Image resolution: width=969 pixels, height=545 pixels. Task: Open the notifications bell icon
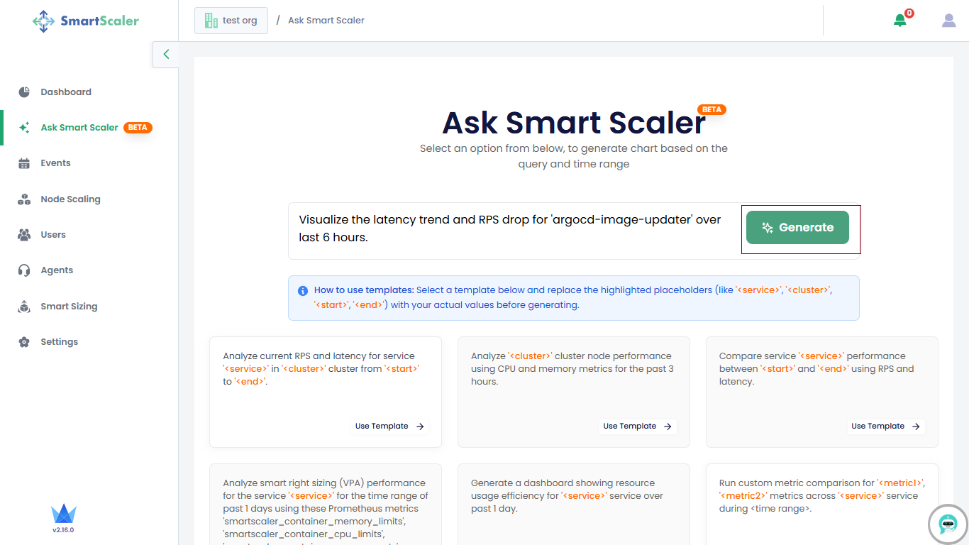(900, 20)
